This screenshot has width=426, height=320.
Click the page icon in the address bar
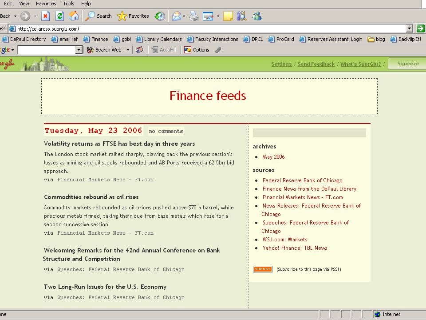[x=12, y=28]
